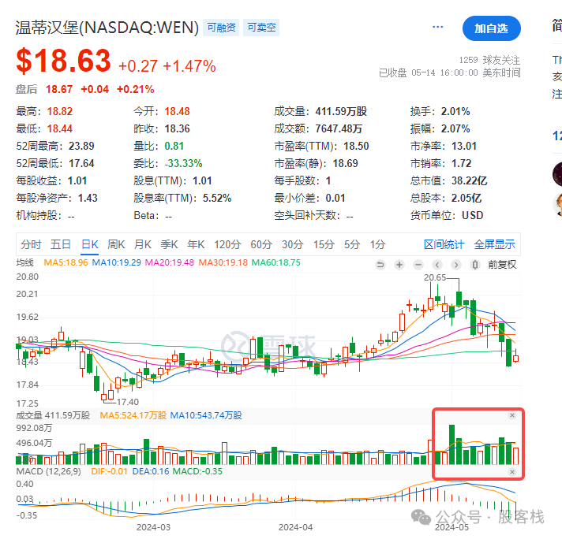Toggle the candlestick style icon

(x=475, y=265)
